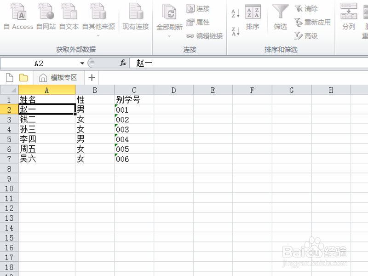Open 高级 advanced filter
368x276 pixels.
[x=306, y=36]
